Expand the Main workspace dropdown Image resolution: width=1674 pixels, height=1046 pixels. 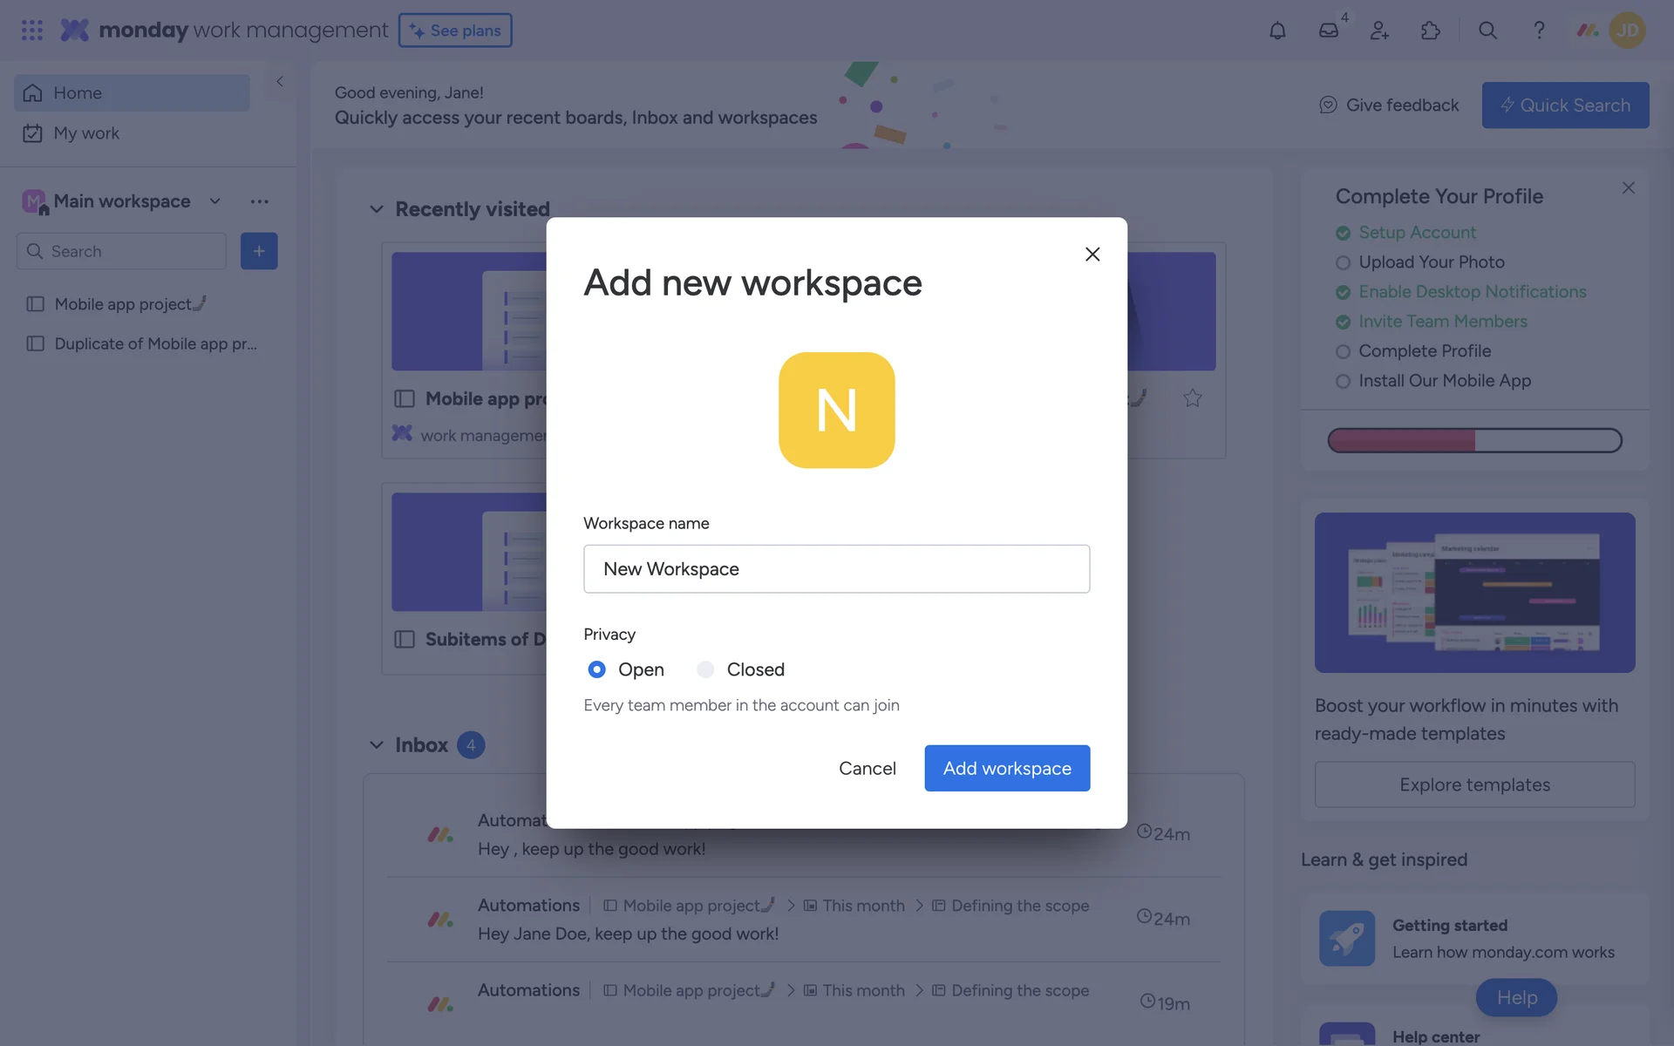[x=214, y=201]
